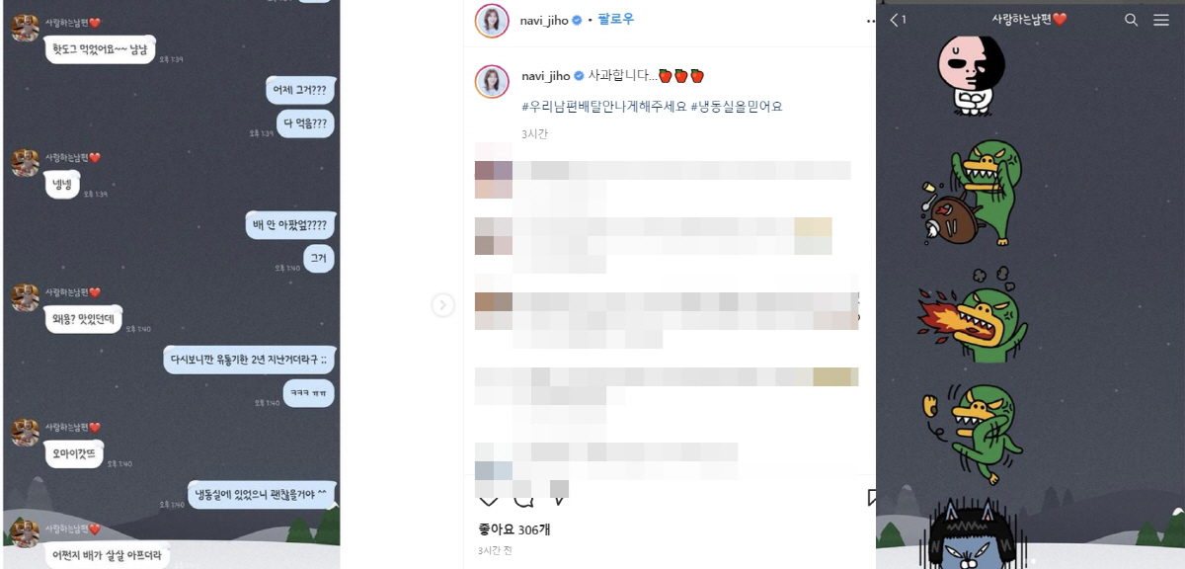The width and height of the screenshot is (1185, 569).
Task: View likes list via 좋아요 306개
Action: click(513, 529)
